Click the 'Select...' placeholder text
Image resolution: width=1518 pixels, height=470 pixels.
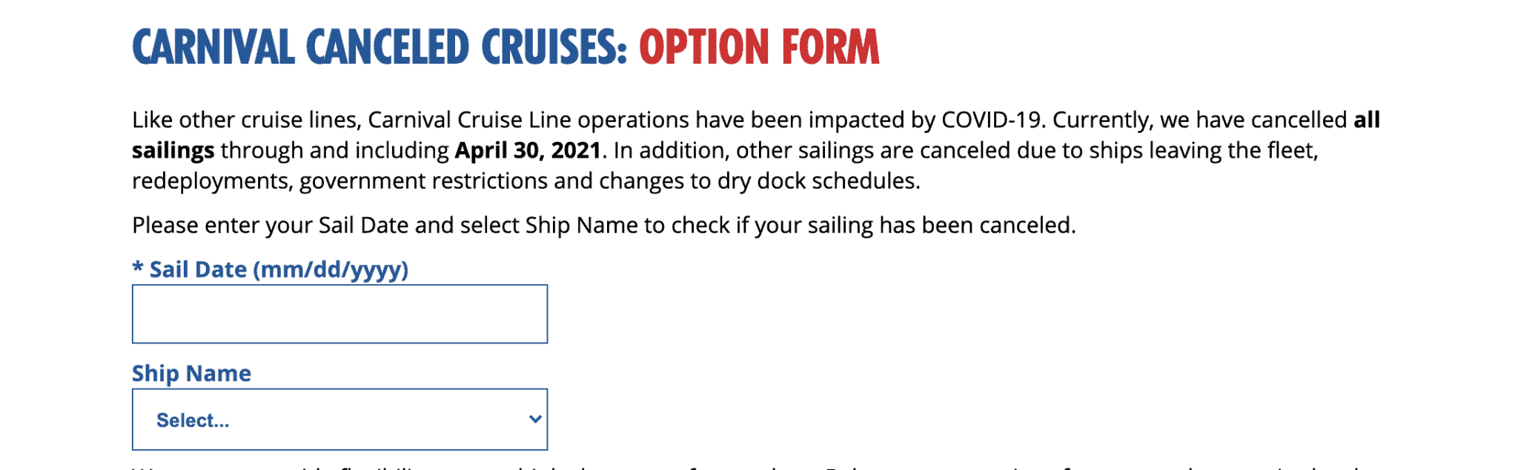[193, 420]
